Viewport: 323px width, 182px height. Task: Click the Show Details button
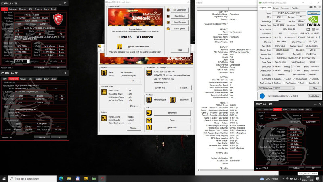(x=179, y=28)
